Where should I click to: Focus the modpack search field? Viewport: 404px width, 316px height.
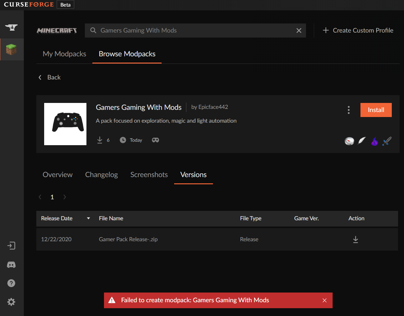(x=195, y=30)
